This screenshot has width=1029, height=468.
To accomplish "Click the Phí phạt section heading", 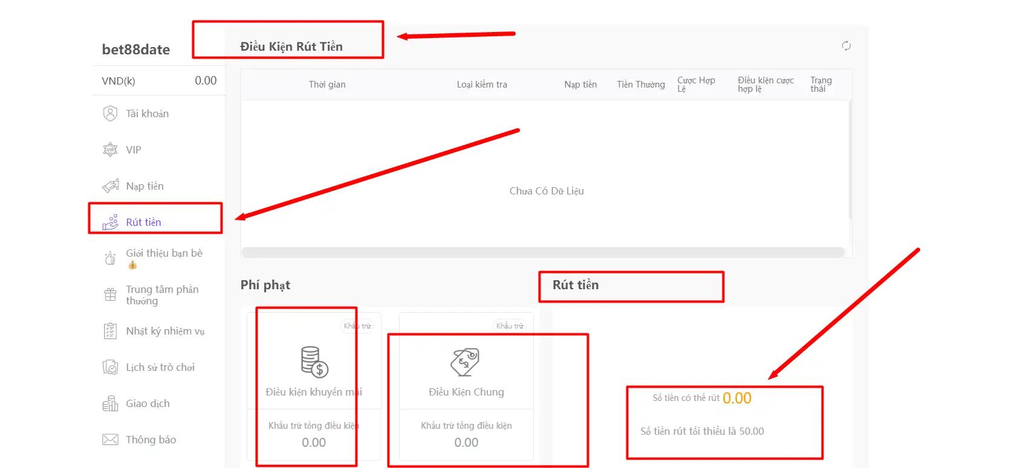I will (x=265, y=285).
